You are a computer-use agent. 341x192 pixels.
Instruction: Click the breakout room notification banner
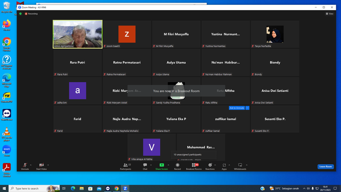(176, 91)
